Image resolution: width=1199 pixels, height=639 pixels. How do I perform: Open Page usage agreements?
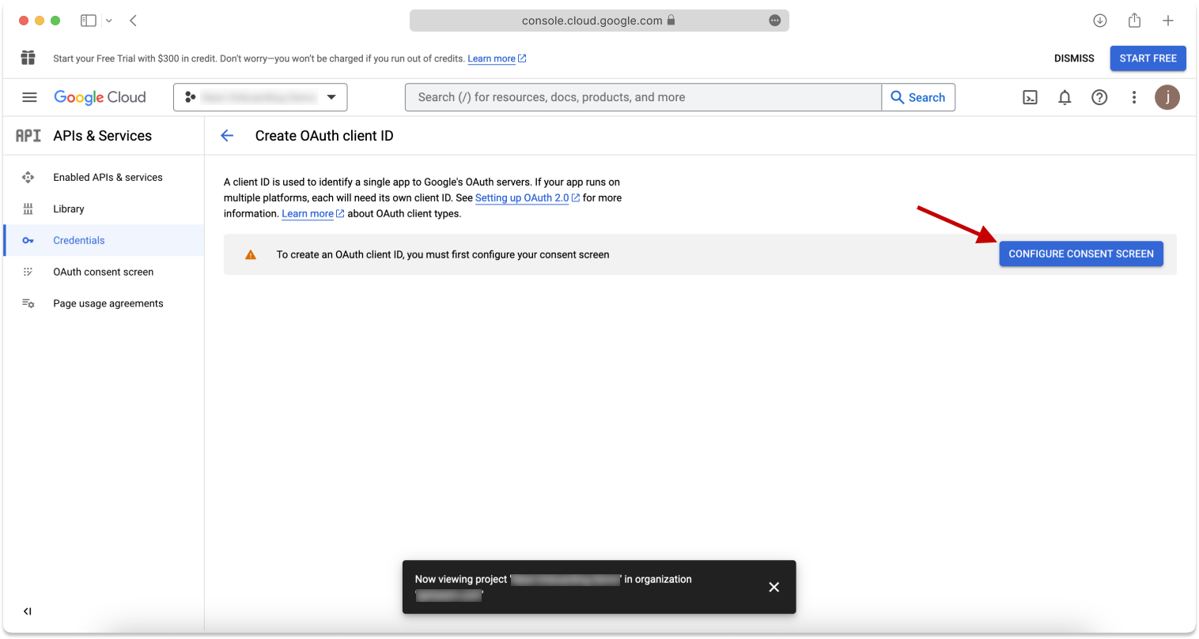tap(107, 303)
